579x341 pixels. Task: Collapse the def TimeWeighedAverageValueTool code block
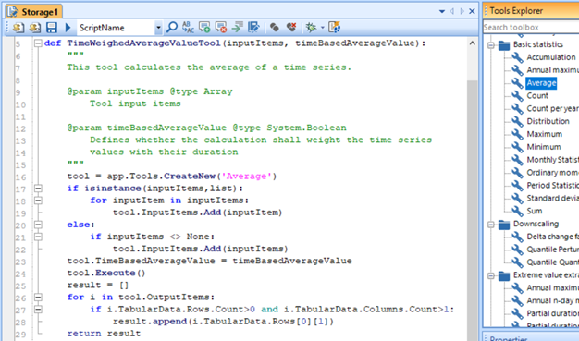(38, 43)
